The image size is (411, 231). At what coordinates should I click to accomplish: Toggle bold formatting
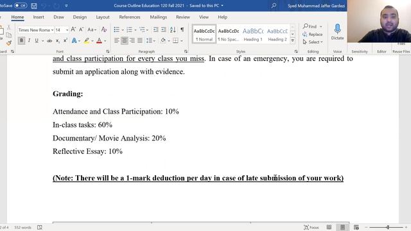point(21,40)
